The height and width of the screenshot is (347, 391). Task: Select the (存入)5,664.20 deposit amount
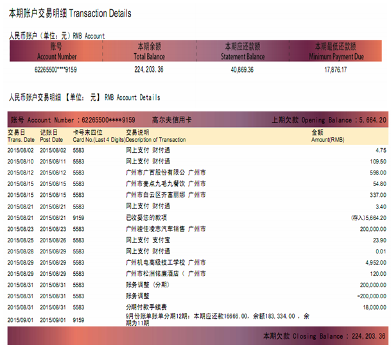point(369,217)
